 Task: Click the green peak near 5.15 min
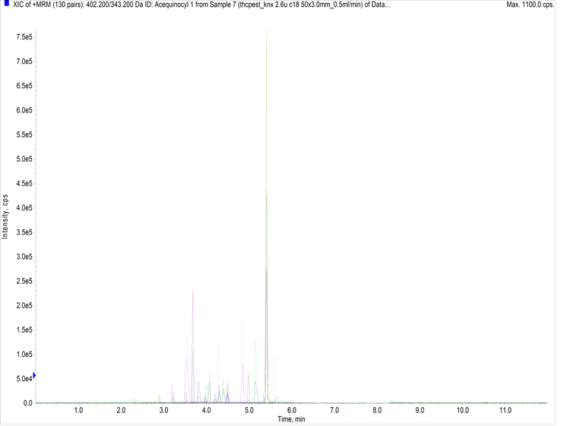[x=255, y=371]
